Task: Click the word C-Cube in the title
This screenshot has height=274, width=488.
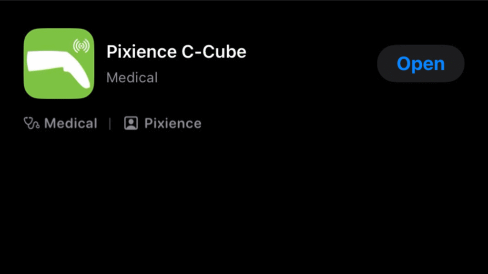Action: click(x=214, y=51)
